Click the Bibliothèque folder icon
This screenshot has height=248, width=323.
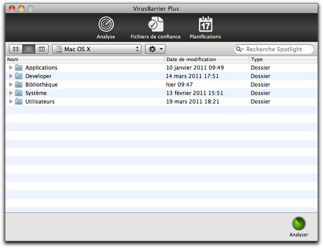pyautogui.click(x=19, y=84)
